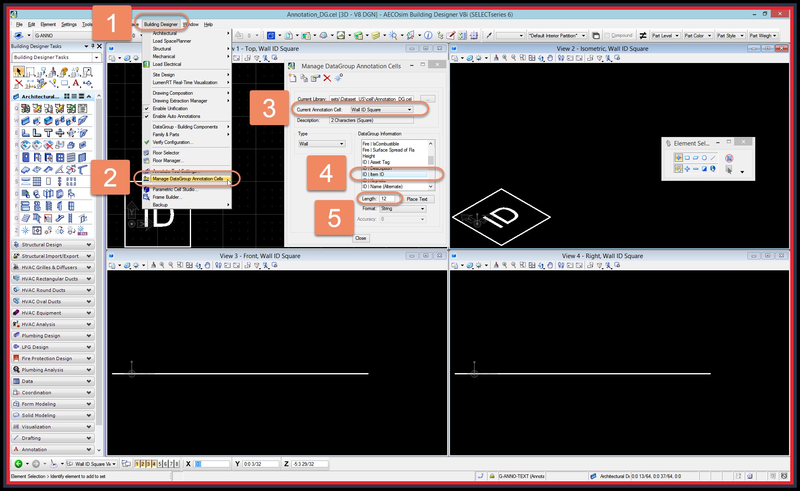Image resolution: width=800 pixels, height=491 pixels.
Task: Open the Part Color dropdown
Action: [698, 35]
